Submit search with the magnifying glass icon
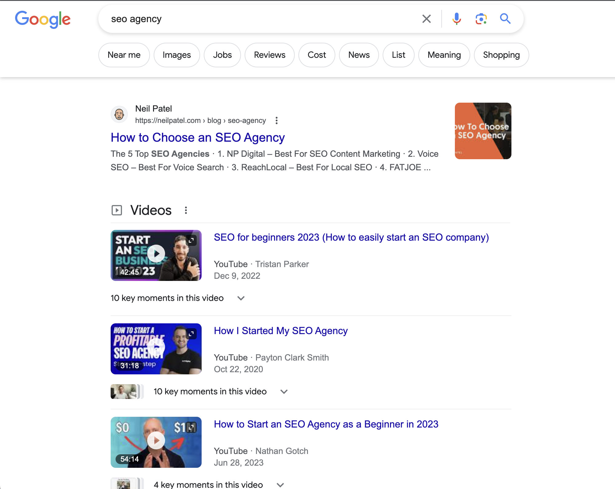 point(505,19)
